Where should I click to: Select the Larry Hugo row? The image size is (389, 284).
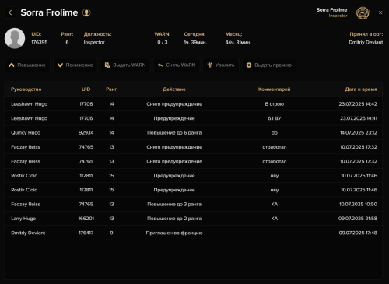point(194,219)
